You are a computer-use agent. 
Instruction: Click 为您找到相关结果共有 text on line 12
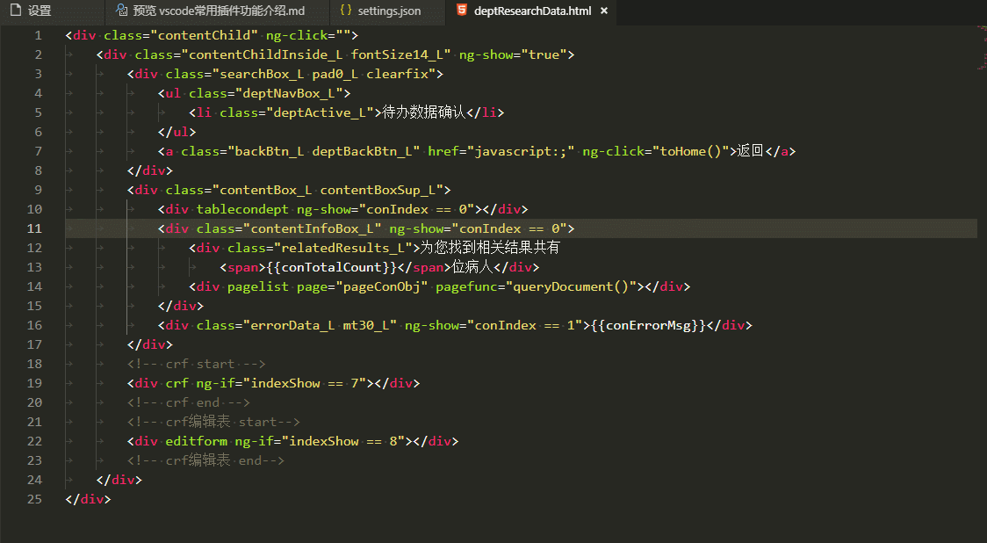[490, 248]
